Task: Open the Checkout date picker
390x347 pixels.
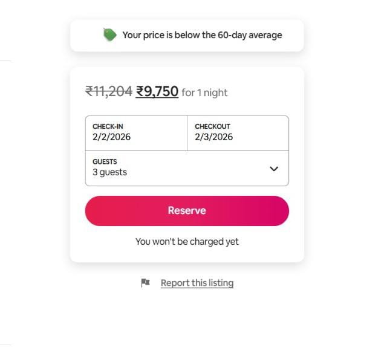Action: [238, 132]
